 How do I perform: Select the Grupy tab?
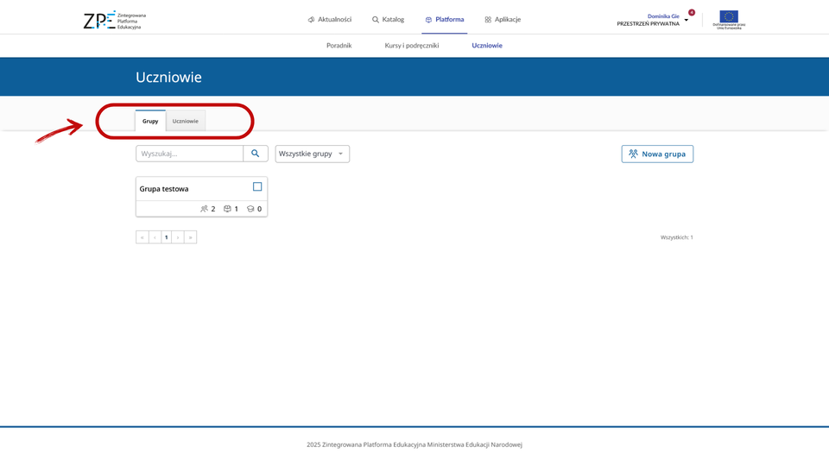[x=150, y=121]
